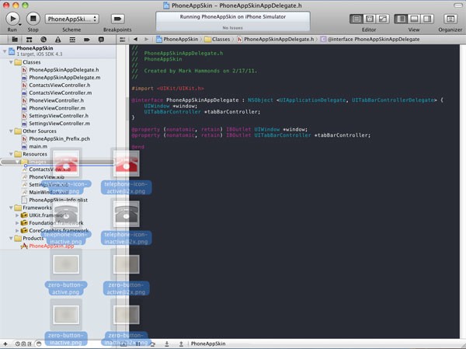
Task: Click the activity status display
Action: pyautogui.click(x=233, y=22)
